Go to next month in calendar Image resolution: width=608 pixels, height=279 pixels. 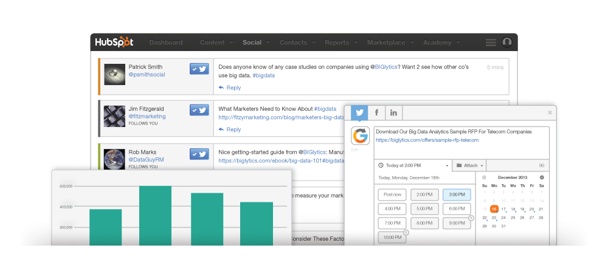542,177
